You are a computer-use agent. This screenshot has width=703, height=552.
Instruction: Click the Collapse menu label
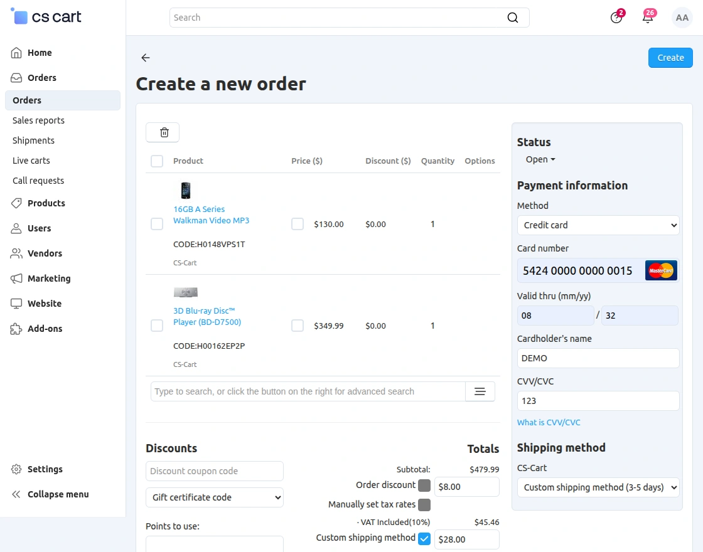tap(58, 494)
